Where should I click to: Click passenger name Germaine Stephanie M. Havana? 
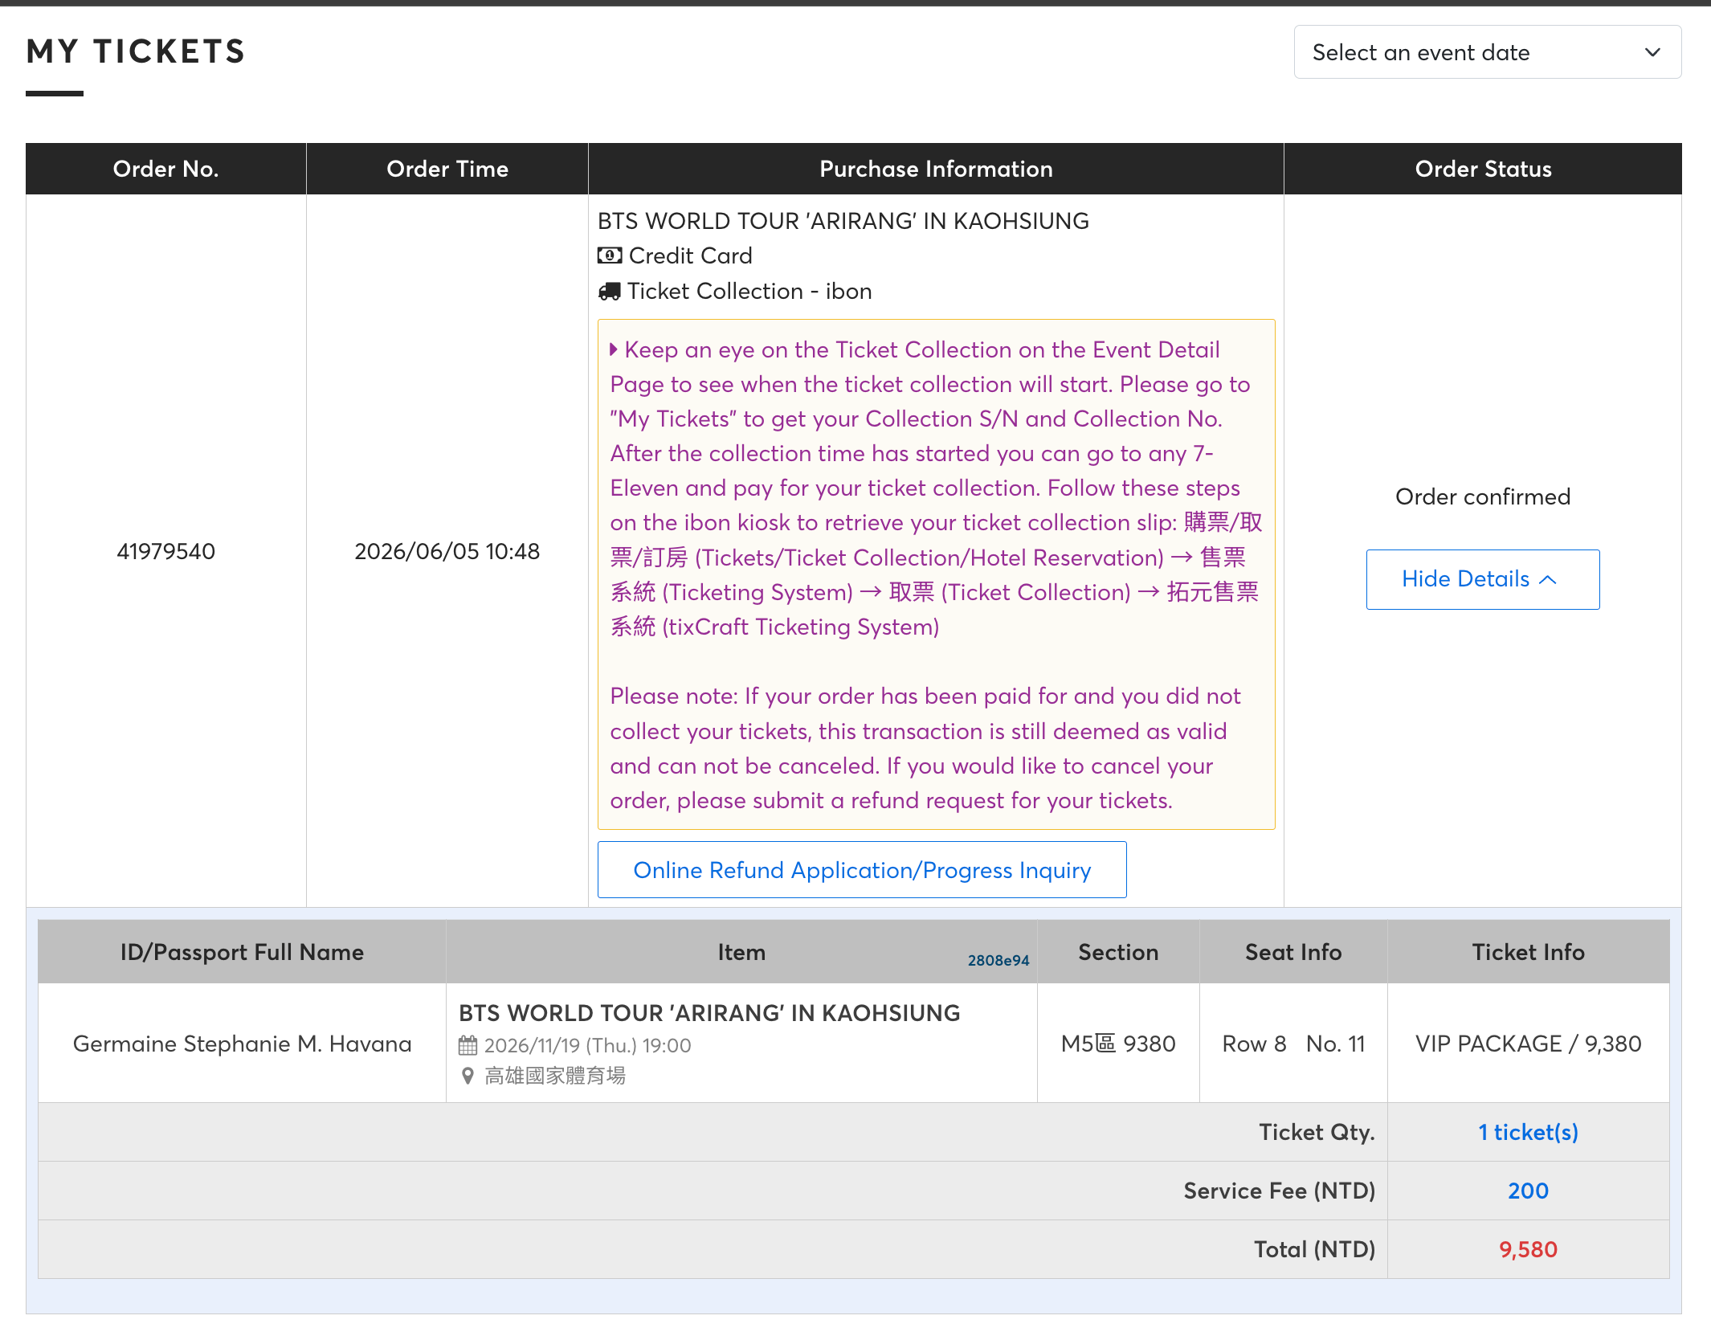[x=242, y=1044]
